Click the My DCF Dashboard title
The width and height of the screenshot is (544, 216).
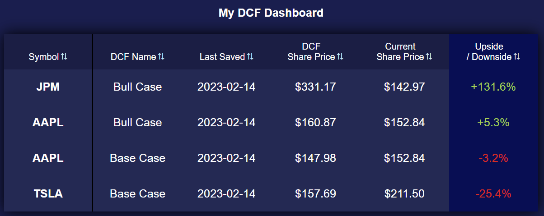click(271, 13)
